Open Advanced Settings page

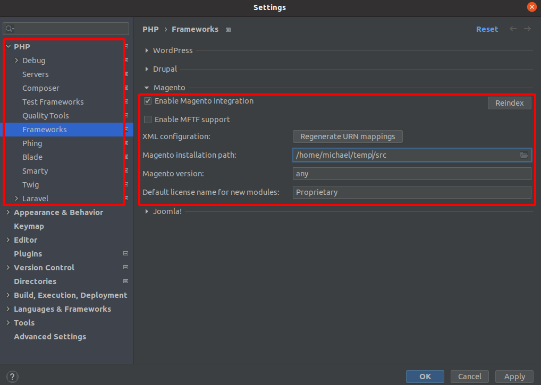pyautogui.click(x=50, y=336)
